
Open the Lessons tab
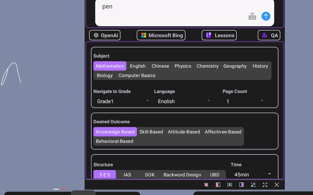coord(219,35)
